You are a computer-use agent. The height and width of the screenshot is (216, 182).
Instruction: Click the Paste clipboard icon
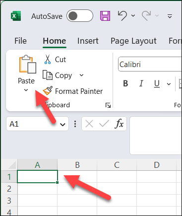coord(28,65)
